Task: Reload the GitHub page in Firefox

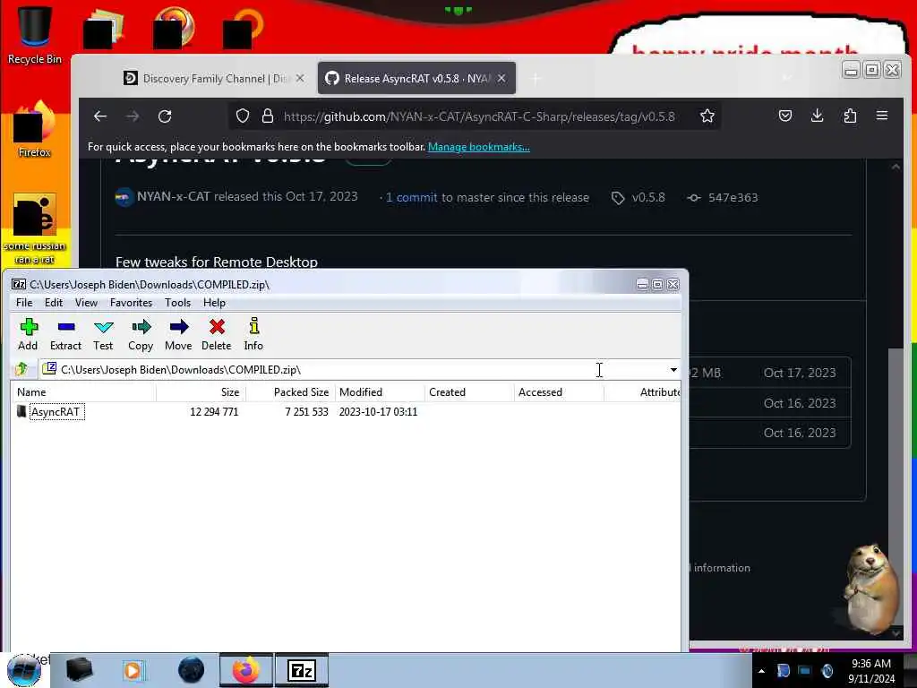Action: pos(165,116)
